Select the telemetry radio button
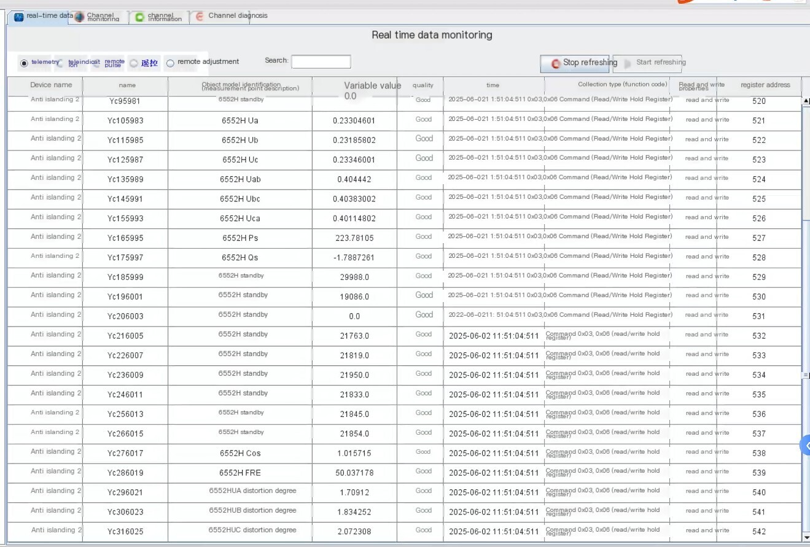 pos(24,63)
